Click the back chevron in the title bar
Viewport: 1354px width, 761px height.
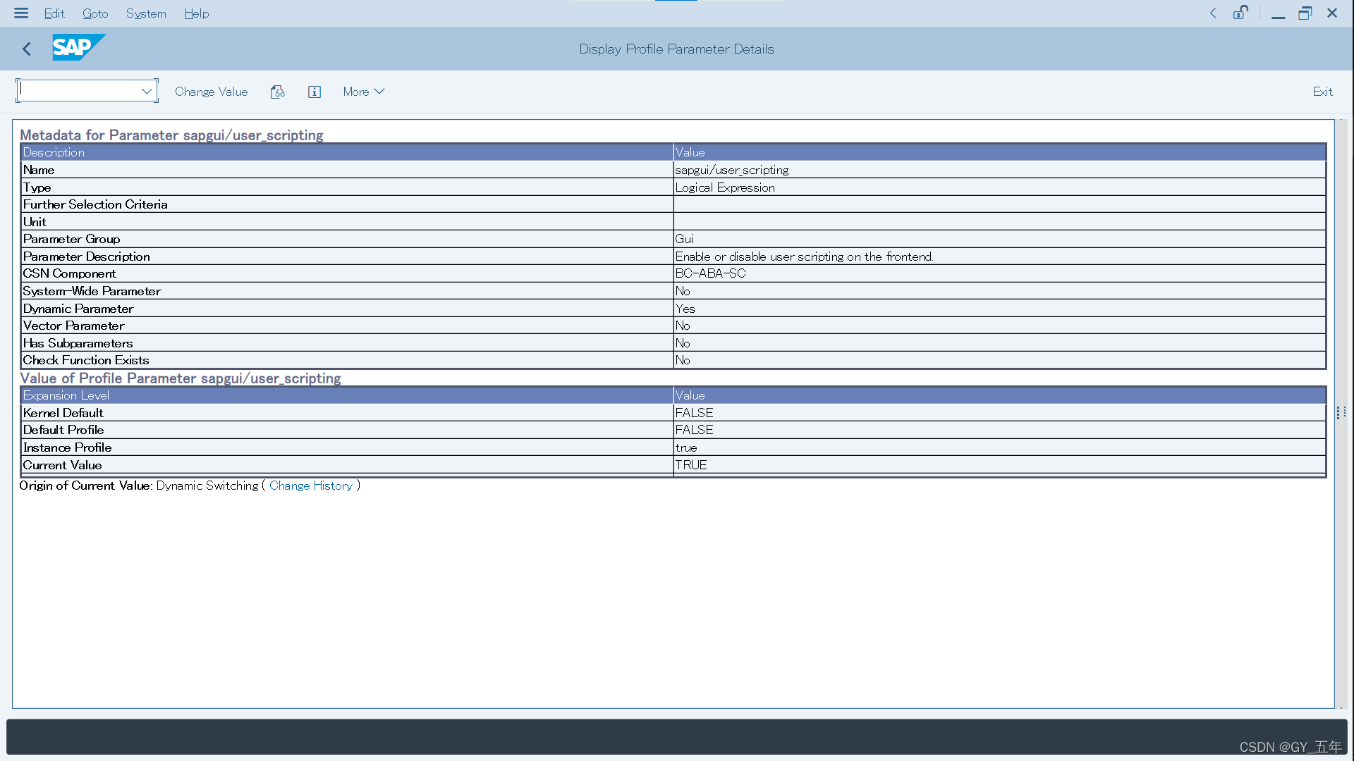[x=1214, y=13]
